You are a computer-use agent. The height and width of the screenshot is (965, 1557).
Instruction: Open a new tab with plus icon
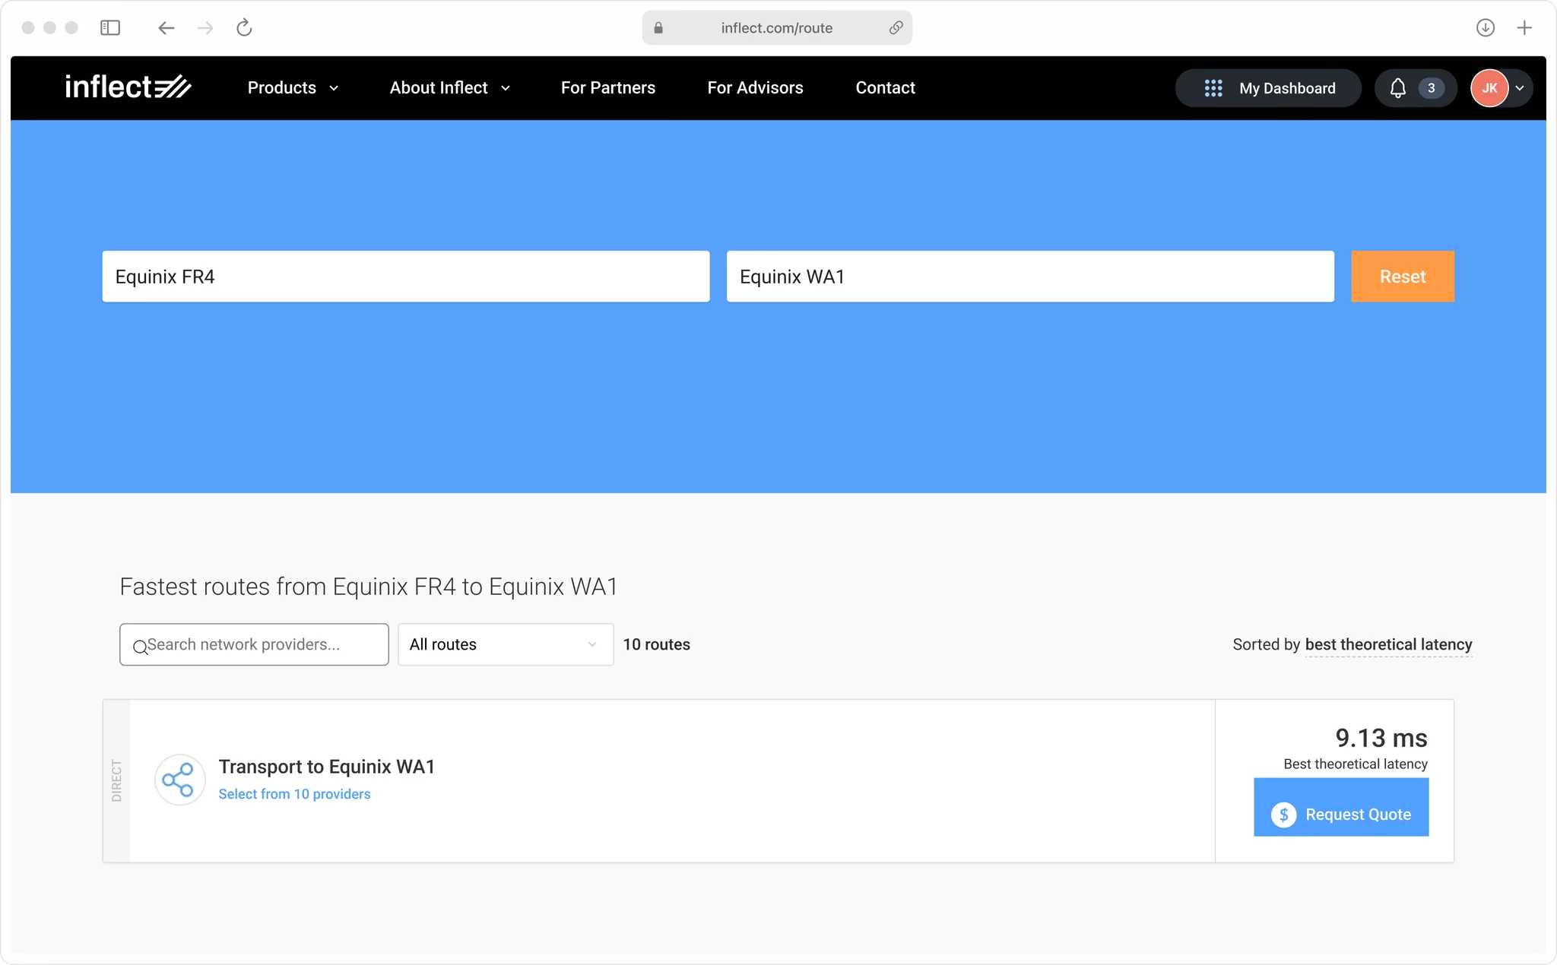(x=1524, y=28)
